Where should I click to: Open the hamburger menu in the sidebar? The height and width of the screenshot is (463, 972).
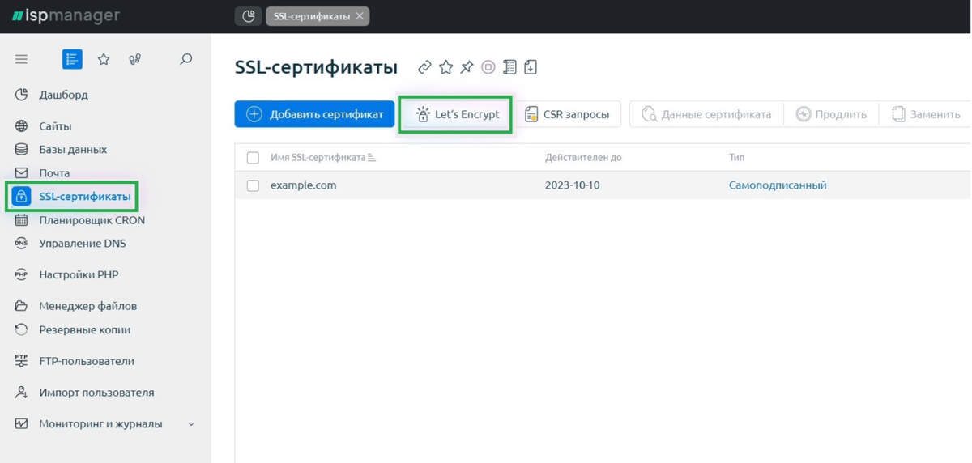click(22, 59)
